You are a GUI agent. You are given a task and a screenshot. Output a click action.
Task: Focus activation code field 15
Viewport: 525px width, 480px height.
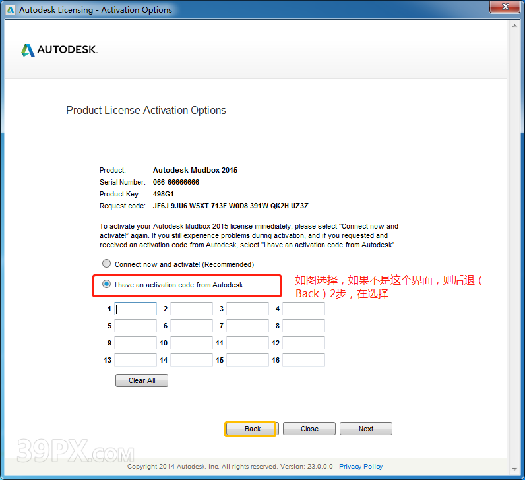[247, 360]
